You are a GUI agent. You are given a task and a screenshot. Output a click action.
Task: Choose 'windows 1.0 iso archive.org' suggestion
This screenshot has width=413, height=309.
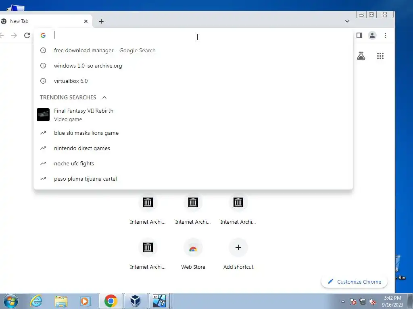point(193,66)
